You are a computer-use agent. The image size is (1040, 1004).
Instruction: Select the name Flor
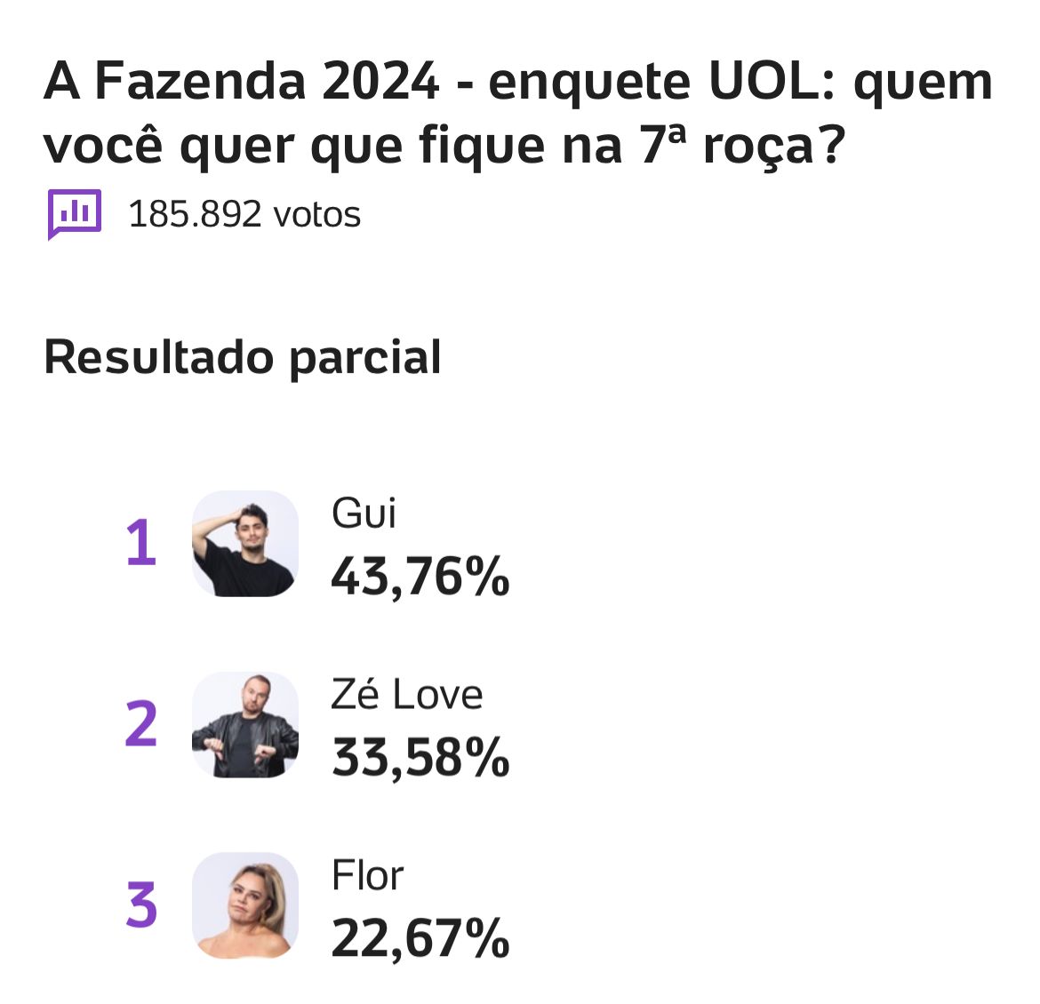[x=367, y=875]
